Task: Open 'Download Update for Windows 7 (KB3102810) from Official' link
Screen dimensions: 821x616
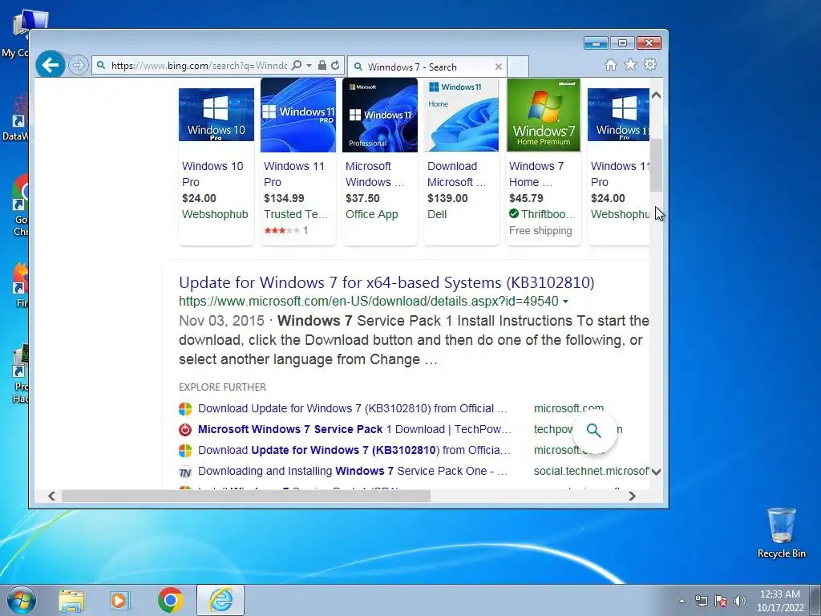Action: point(353,408)
